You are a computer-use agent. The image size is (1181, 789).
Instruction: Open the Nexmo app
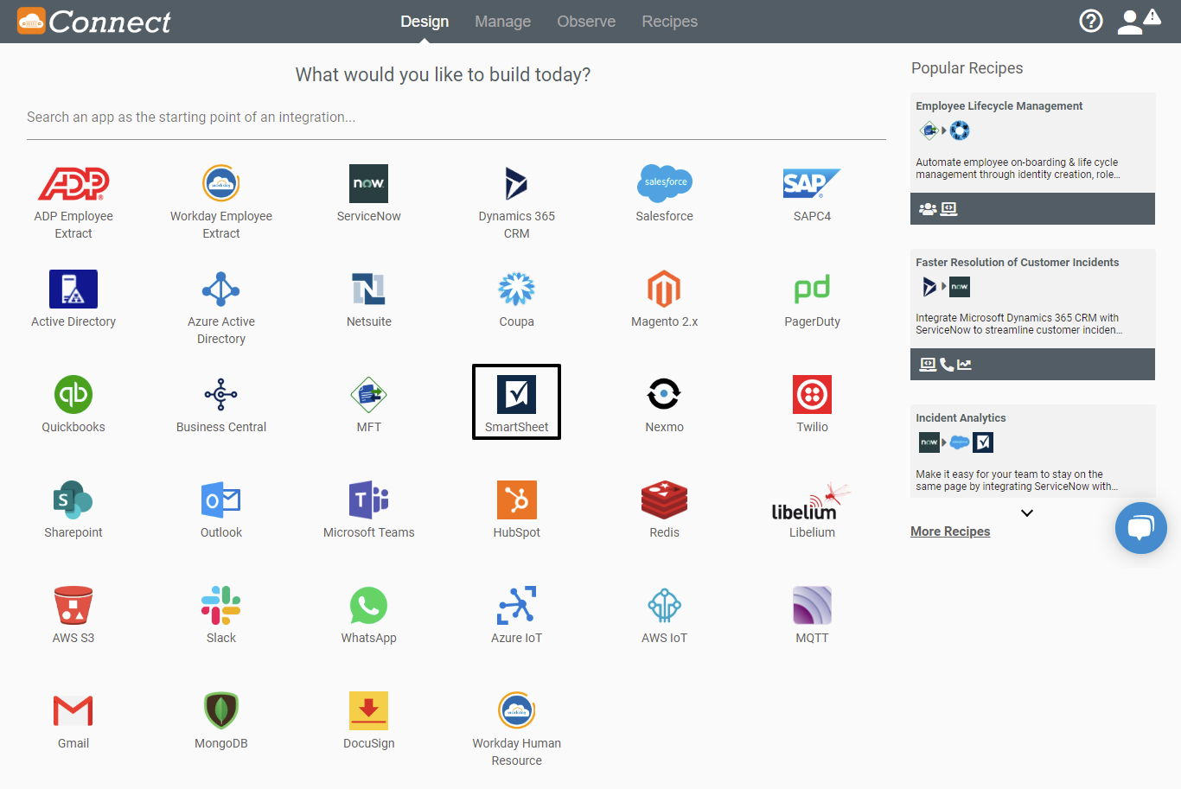click(665, 394)
